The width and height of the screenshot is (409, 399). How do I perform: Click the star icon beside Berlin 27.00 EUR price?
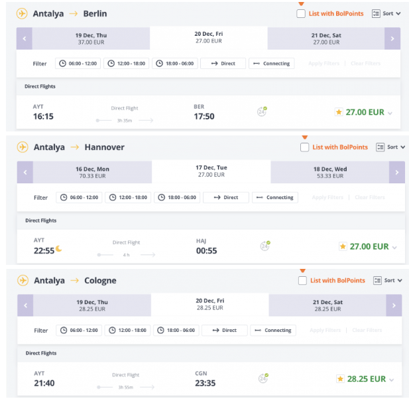tap(339, 112)
